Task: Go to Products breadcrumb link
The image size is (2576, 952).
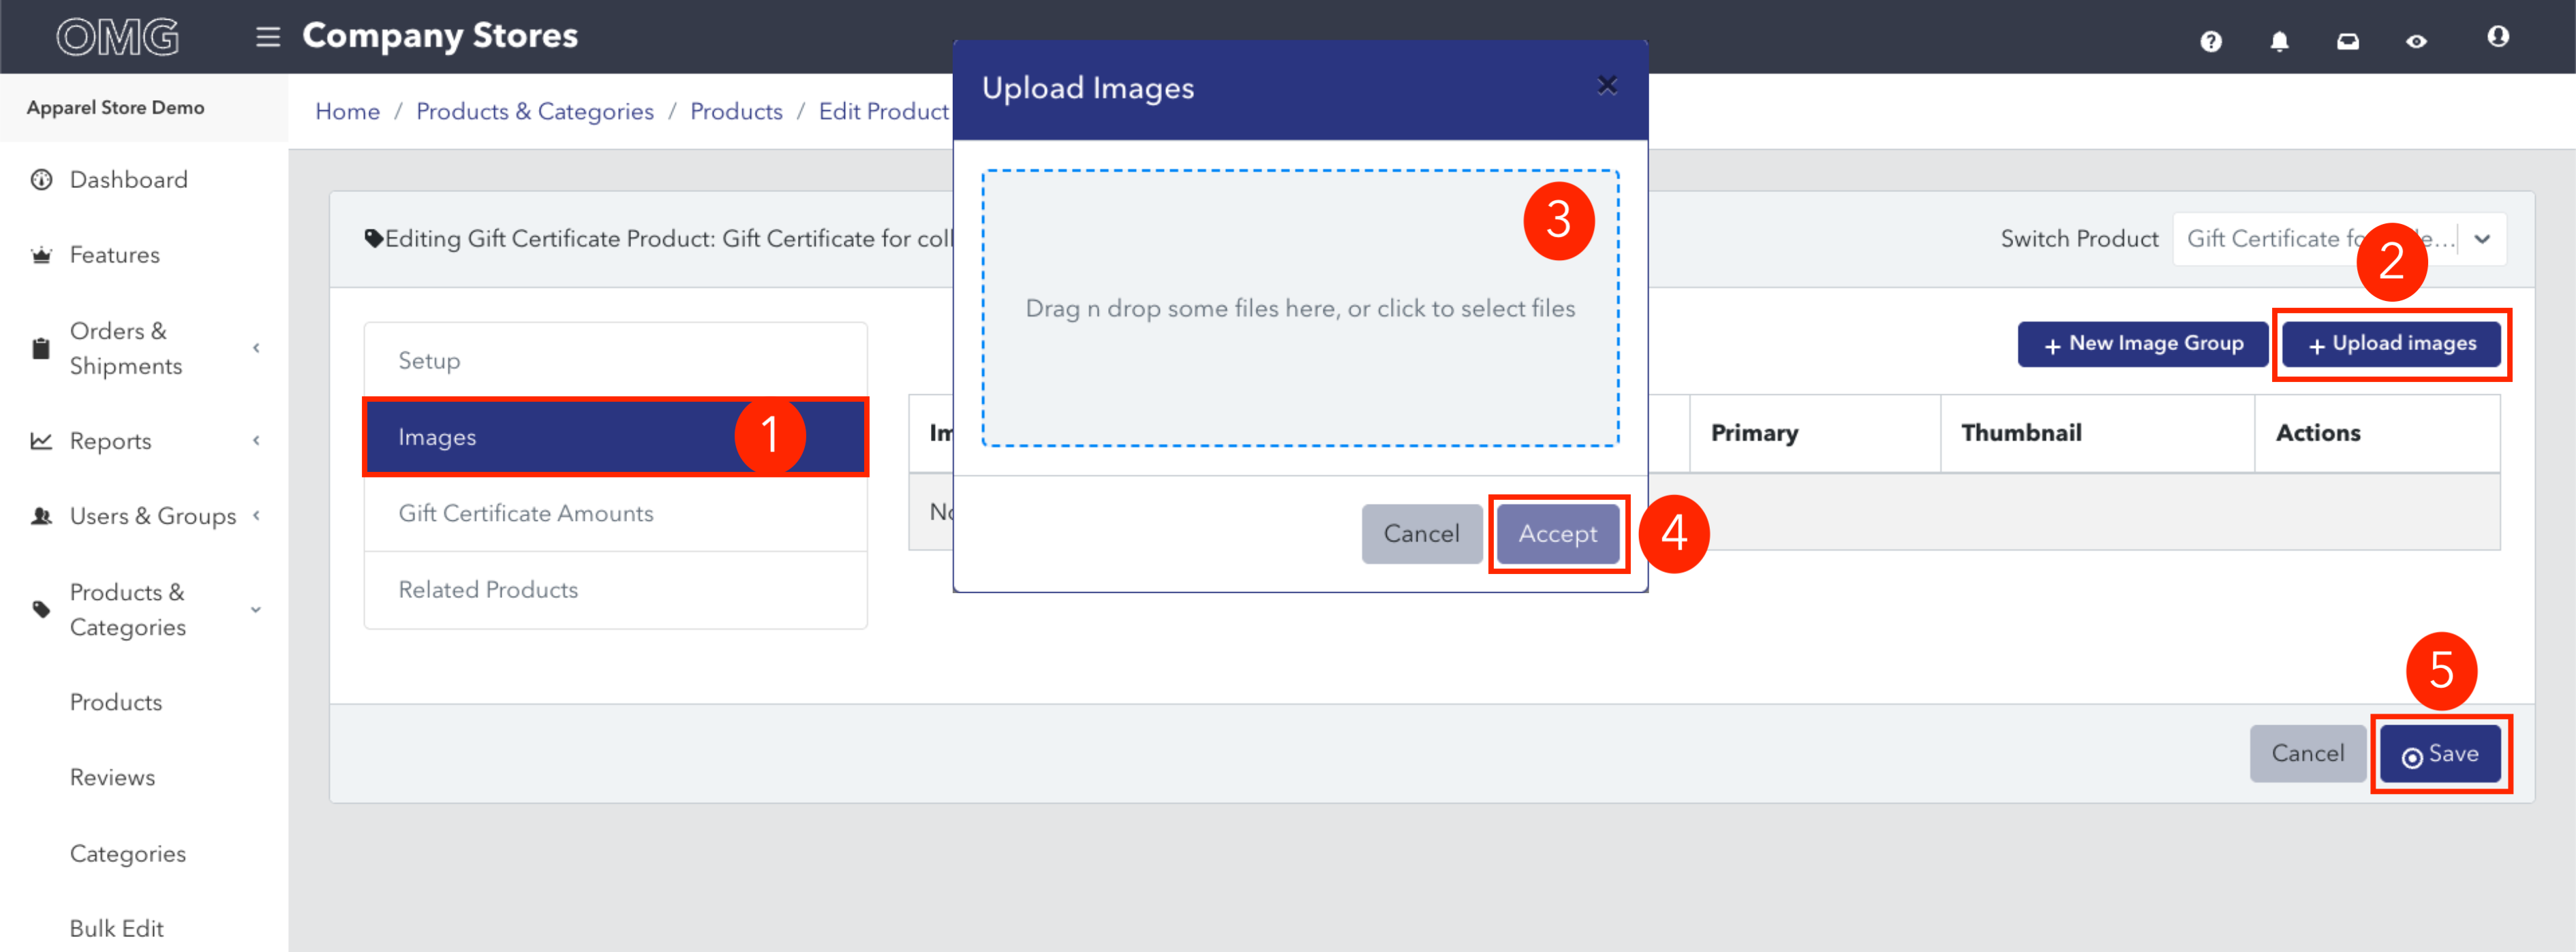Action: (736, 111)
